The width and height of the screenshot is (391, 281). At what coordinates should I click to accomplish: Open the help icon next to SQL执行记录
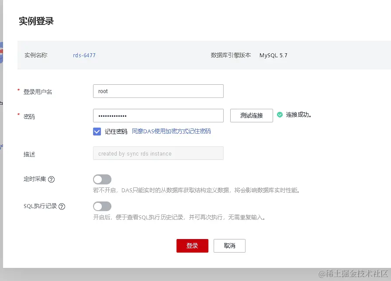click(x=62, y=206)
